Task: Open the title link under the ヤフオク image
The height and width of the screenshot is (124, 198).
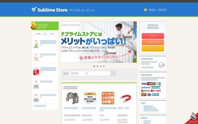Action: point(108,109)
